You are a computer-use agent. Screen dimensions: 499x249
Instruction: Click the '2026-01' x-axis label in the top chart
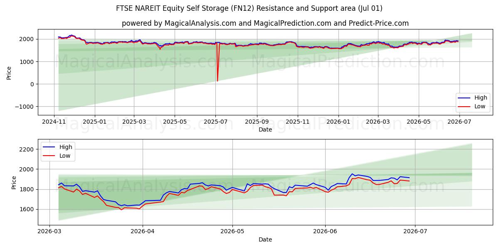tap(338, 122)
